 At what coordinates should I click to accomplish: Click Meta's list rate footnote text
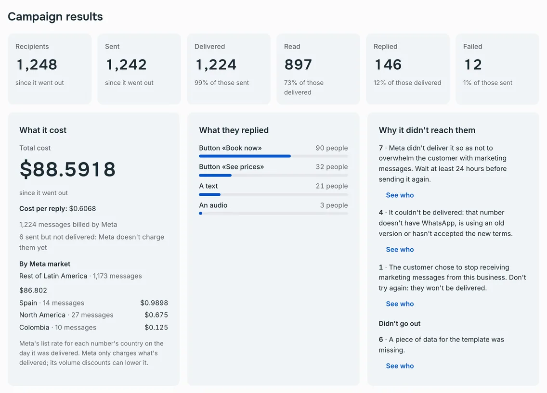coord(91,353)
